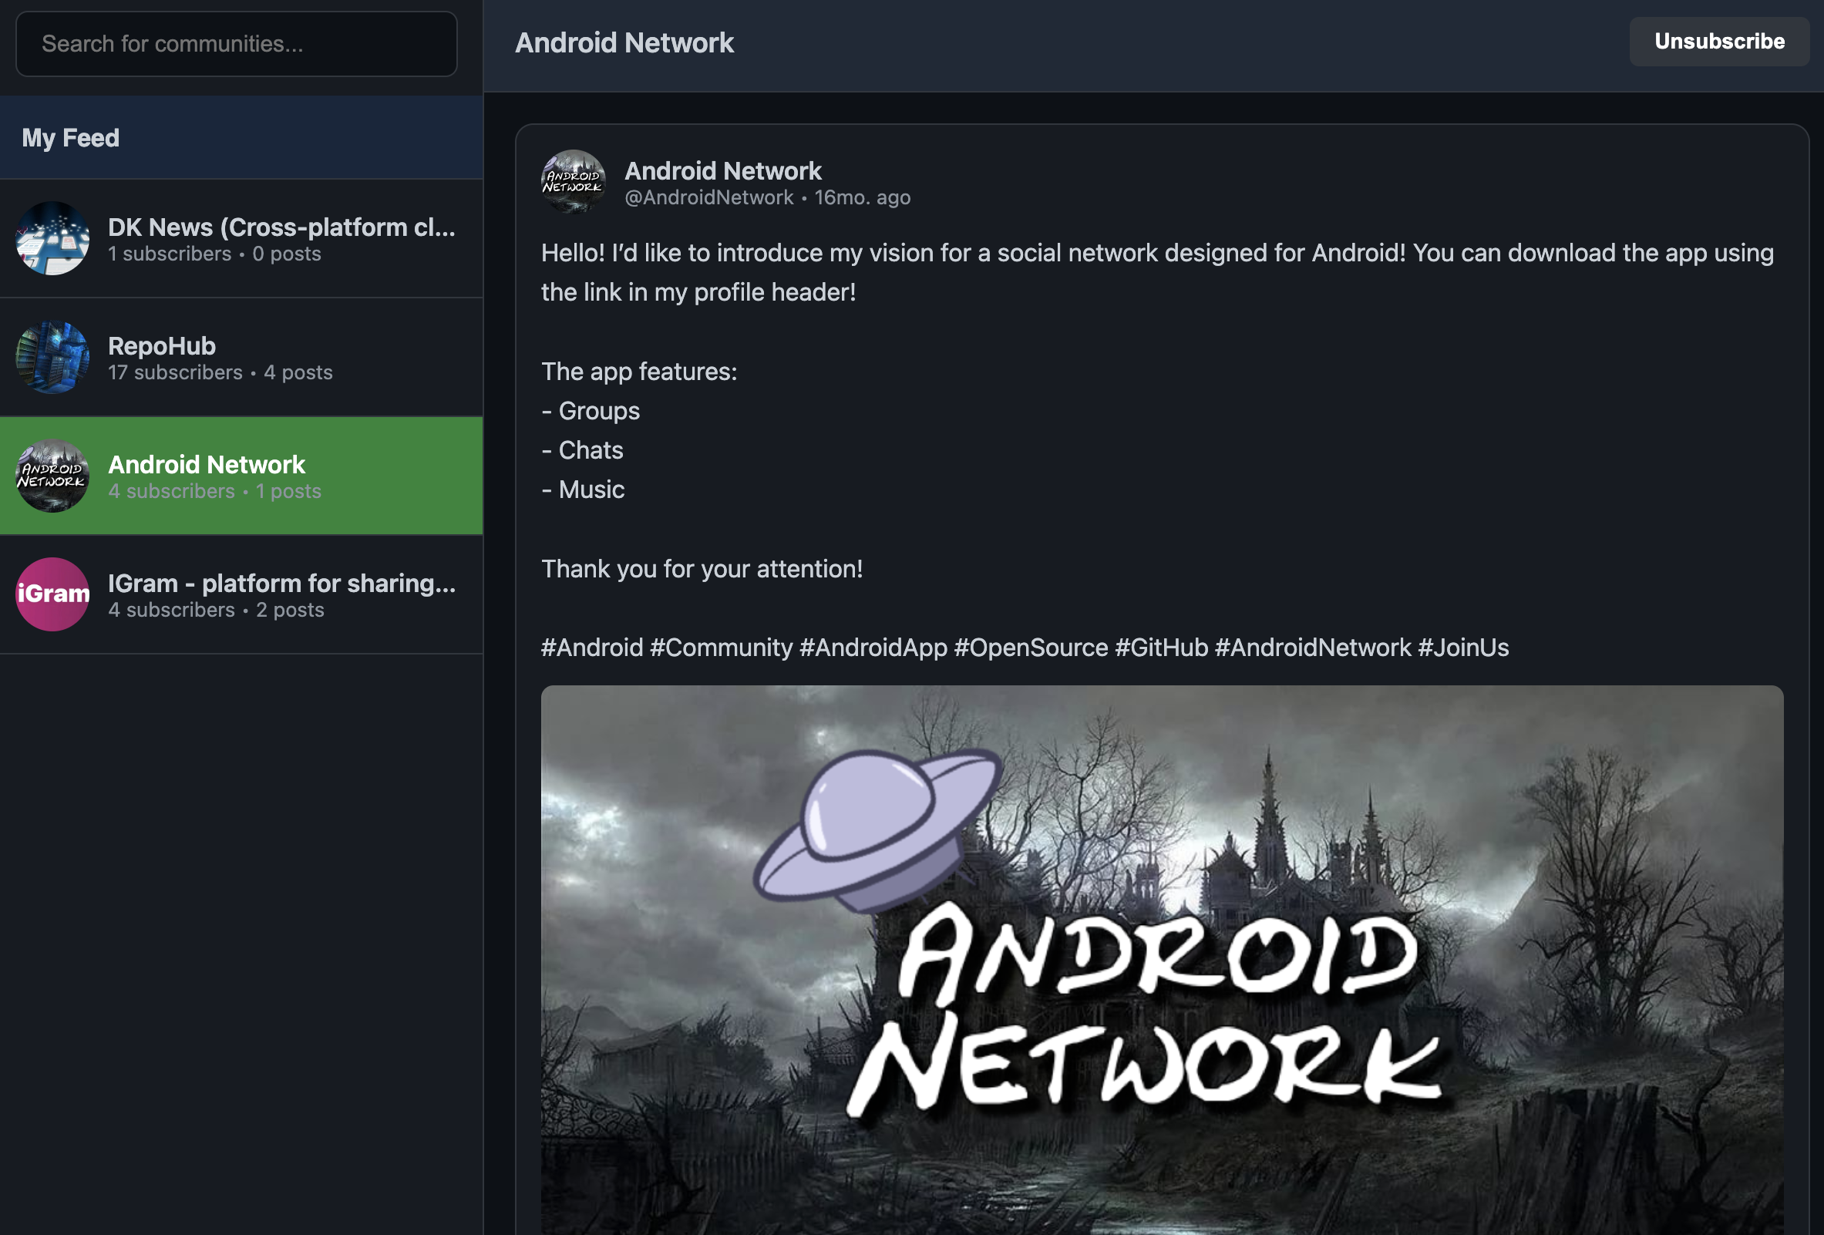
Task: Open the DK News community title
Action: (281, 227)
